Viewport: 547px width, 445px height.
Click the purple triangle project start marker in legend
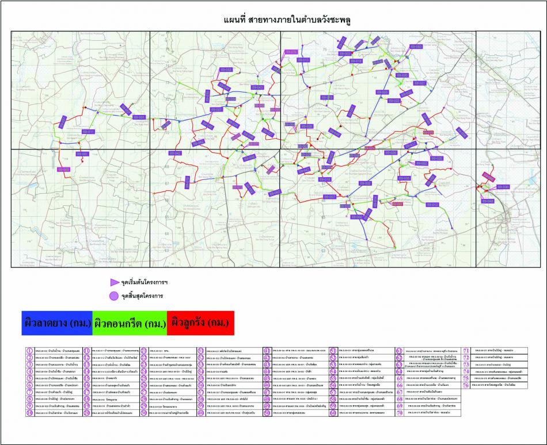pos(115,283)
